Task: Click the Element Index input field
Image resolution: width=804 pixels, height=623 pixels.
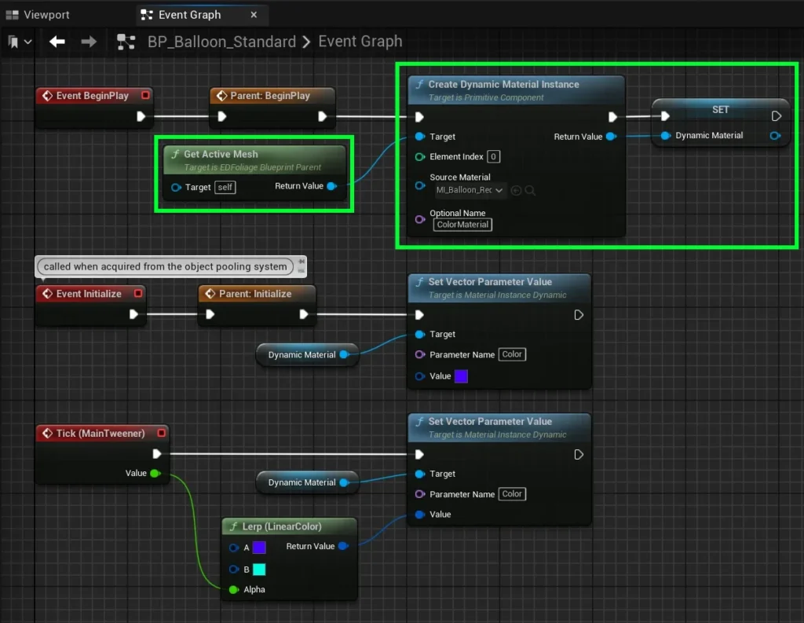Action: (493, 156)
